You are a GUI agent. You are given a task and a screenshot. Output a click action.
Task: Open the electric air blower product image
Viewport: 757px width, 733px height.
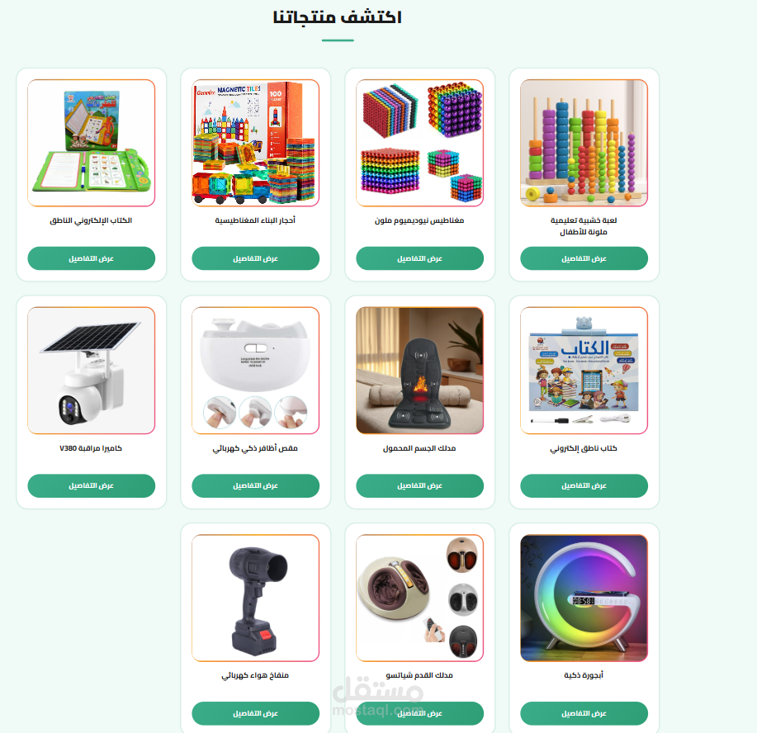(255, 598)
